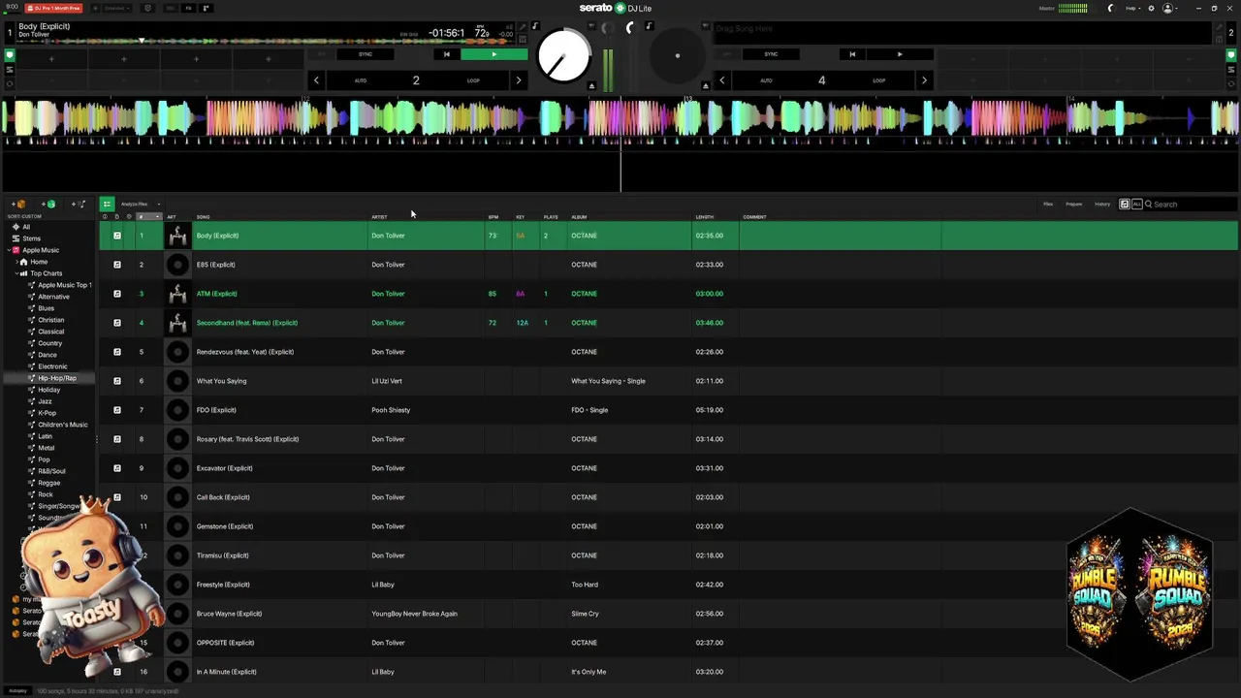Select deck 1 cue points pad mode

(x=10, y=55)
